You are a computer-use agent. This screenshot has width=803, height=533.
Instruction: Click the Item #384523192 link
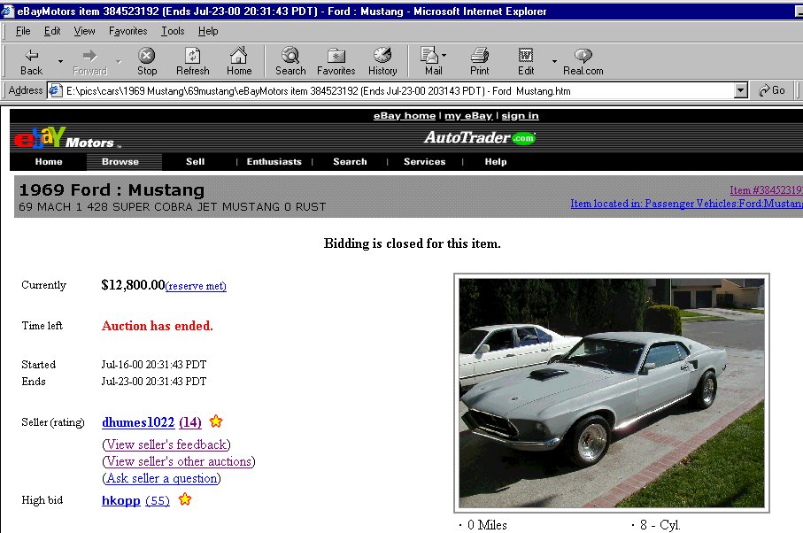766,190
